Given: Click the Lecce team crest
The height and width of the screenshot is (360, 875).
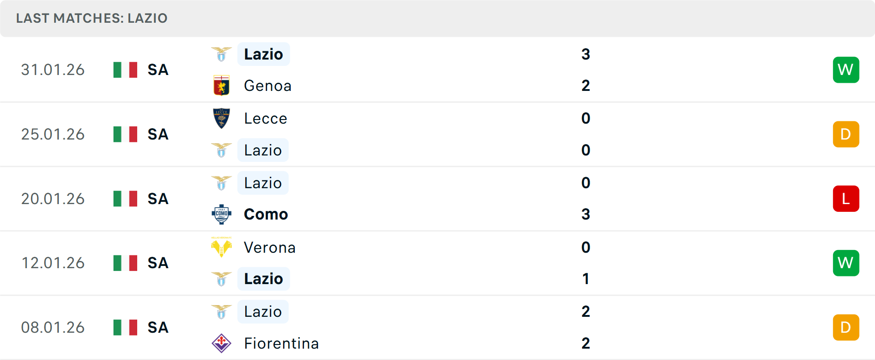Looking at the screenshot, I should click(221, 118).
